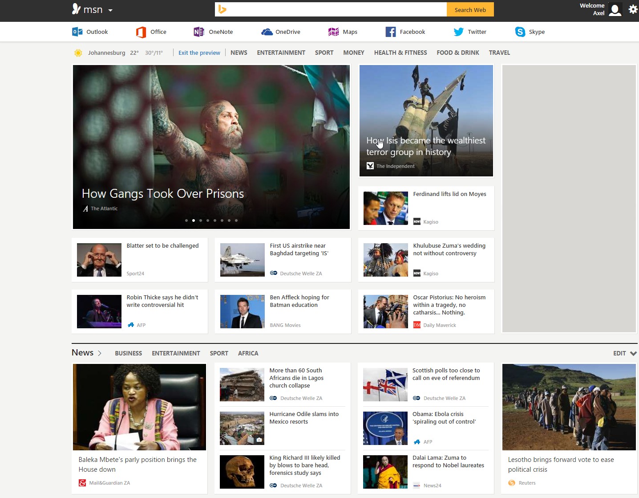Open the Axel user profile avatar
The image size is (639, 498).
615,10
